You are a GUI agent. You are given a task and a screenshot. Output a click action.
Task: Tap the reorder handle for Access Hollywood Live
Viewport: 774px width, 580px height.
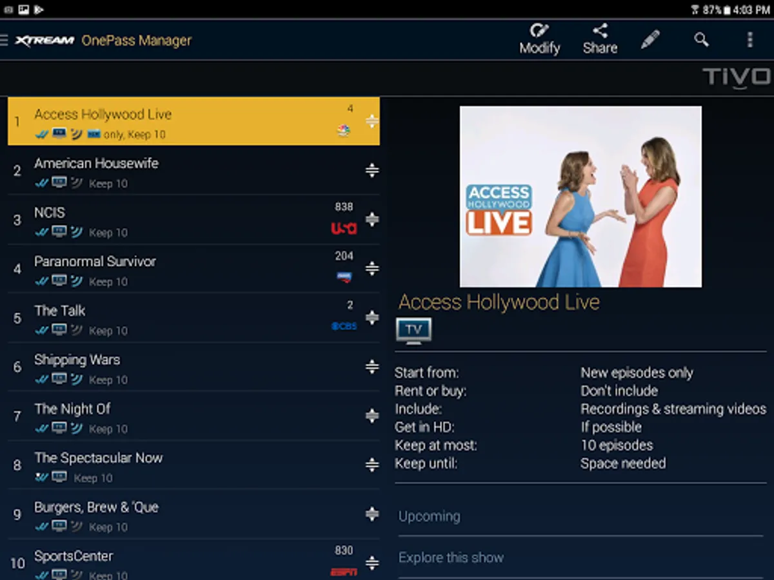click(372, 121)
